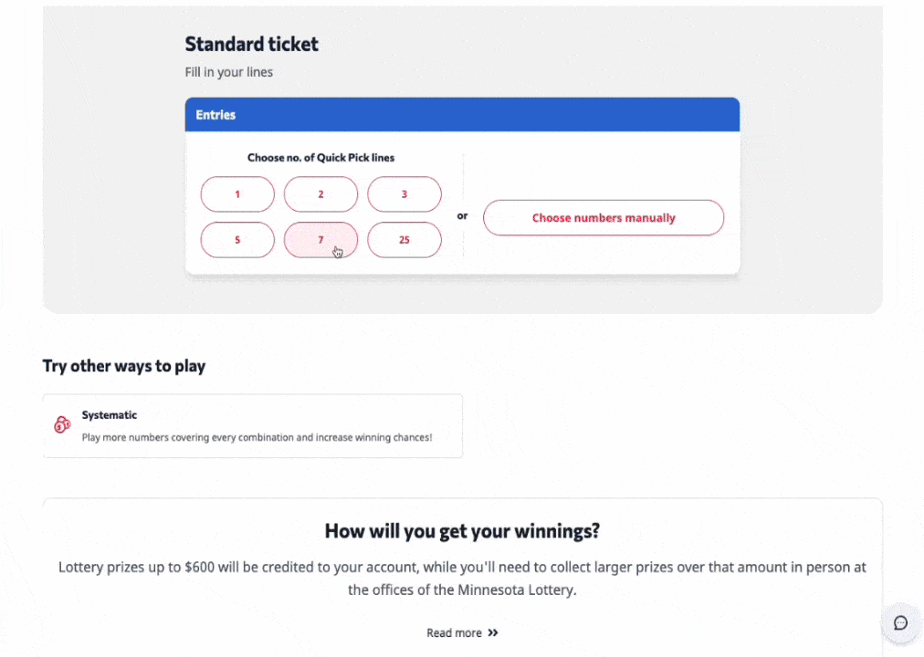Select the 7 Quick Pick lines option
The height and width of the screenshot is (657, 924).
pyautogui.click(x=320, y=240)
